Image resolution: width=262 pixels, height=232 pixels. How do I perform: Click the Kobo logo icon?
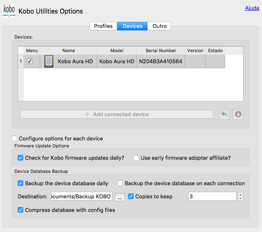pos(9,11)
